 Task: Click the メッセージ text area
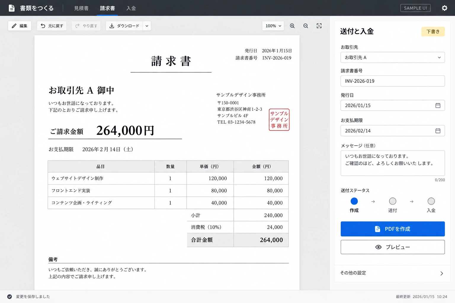(x=392, y=163)
